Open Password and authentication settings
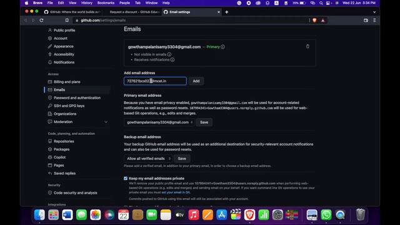 click(77, 97)
